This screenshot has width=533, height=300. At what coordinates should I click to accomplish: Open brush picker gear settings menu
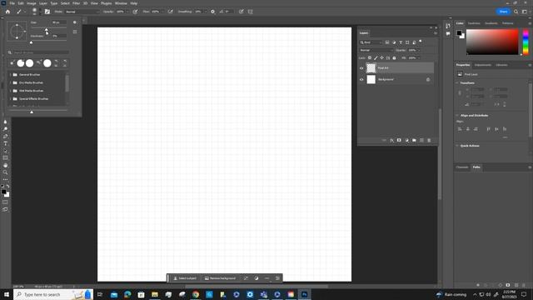tap(75, 22)
